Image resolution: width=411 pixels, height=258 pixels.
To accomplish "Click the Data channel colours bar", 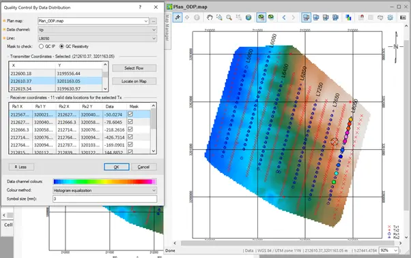I will [x=105, y=181].
